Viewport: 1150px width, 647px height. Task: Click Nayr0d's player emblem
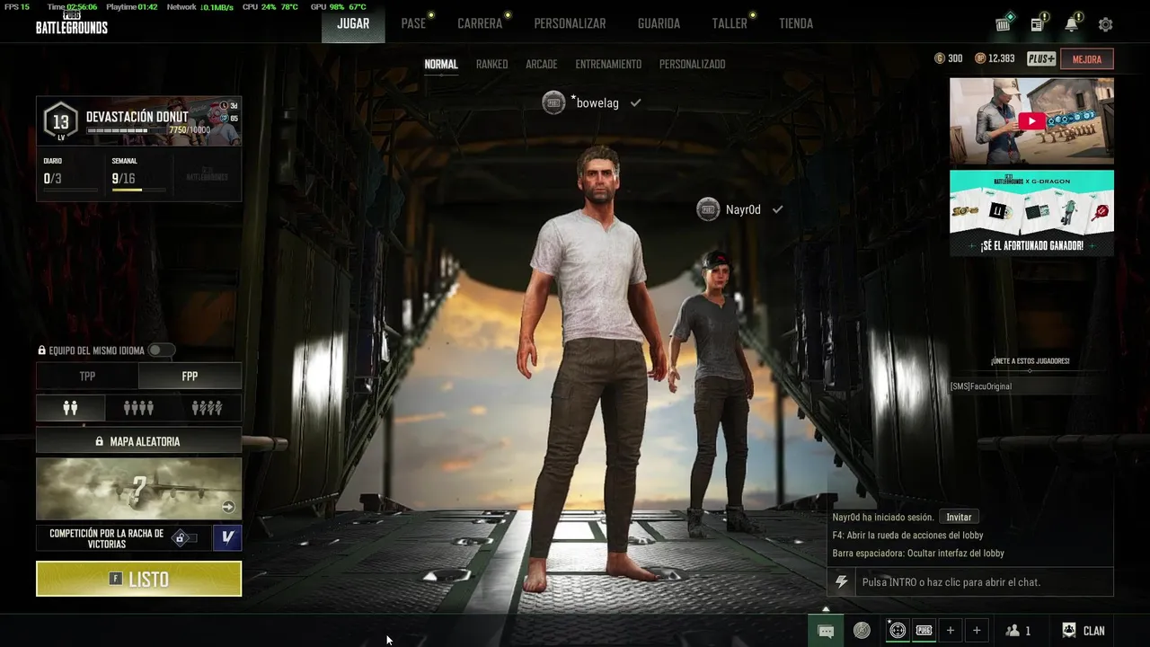708,209
